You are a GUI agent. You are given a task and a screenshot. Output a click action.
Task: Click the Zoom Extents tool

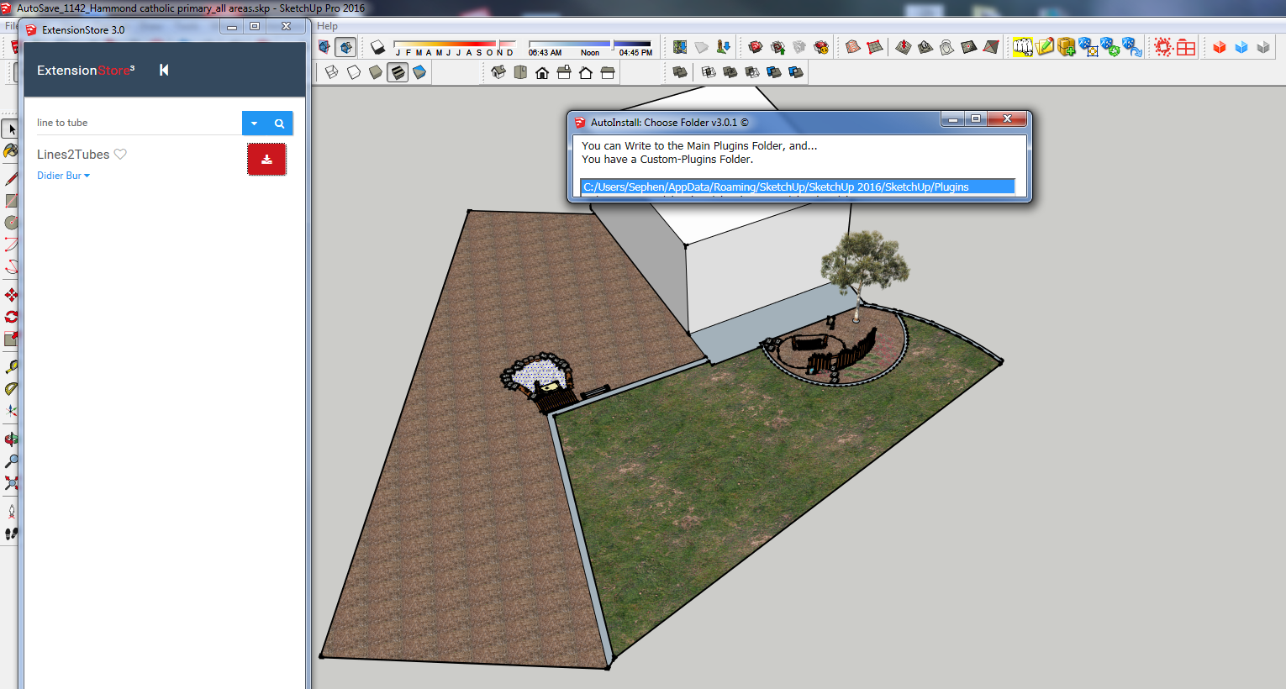(x=11, y=483)
